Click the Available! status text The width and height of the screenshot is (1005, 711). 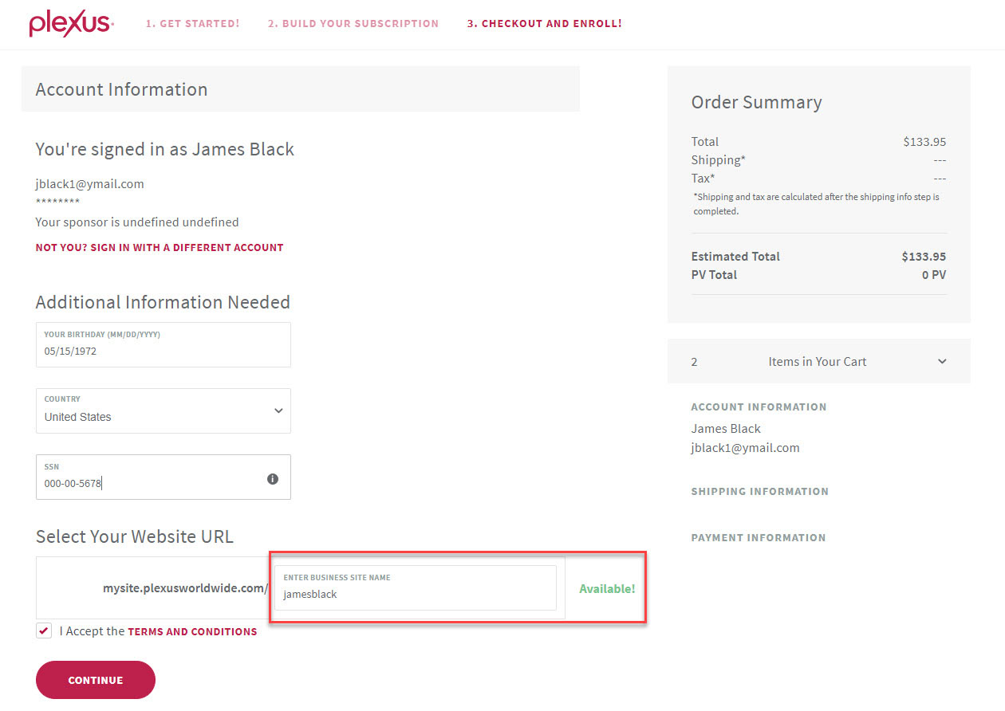(607, 589)
